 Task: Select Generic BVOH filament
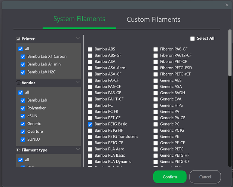(x=156, y=93)
